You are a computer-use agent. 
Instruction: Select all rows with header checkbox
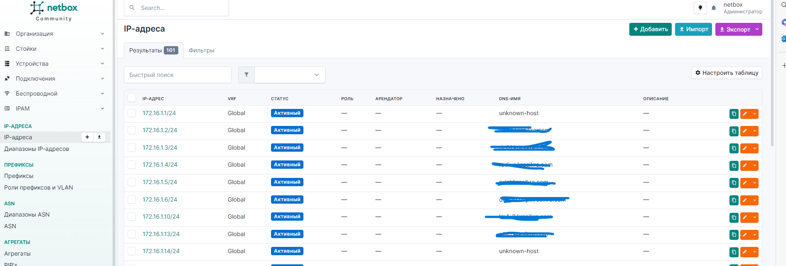[132, 98]
